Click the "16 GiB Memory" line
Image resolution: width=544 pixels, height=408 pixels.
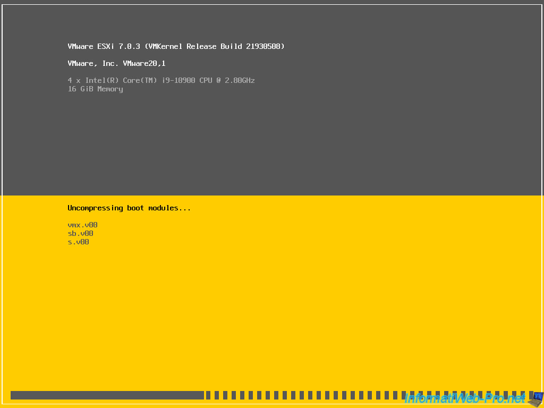click(x=95, y=89)
